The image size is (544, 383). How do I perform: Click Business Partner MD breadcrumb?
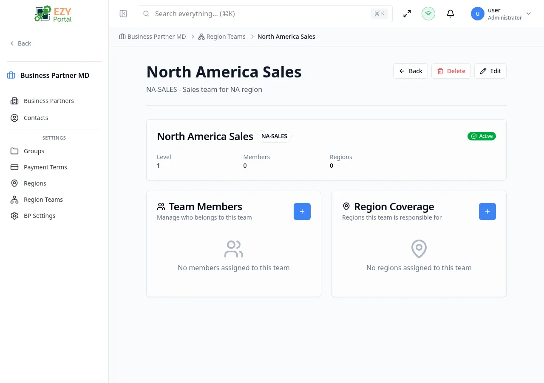(156, 37)
